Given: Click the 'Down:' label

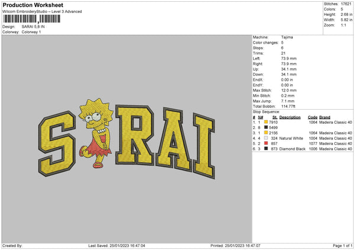Looking at the screenshot, I should (x=258, y=74).
